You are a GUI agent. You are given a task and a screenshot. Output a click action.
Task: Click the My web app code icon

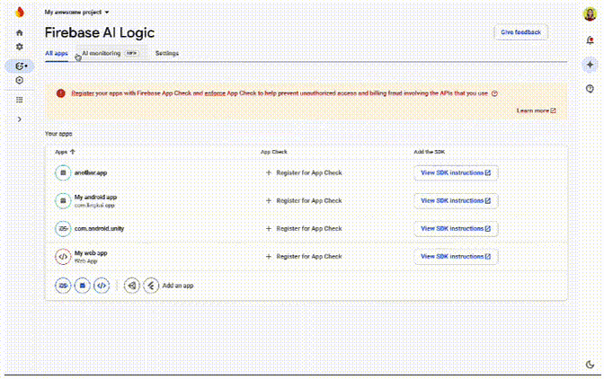click(x=63, y=257)
